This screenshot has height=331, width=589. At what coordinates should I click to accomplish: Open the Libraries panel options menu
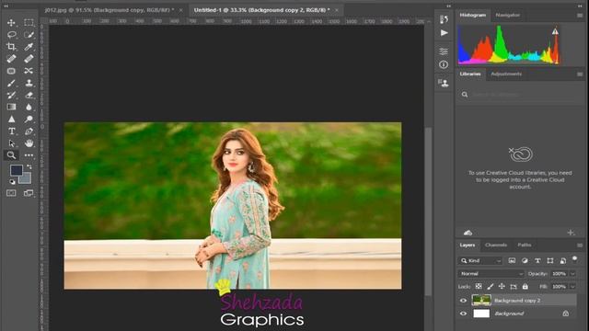(580, 74)
